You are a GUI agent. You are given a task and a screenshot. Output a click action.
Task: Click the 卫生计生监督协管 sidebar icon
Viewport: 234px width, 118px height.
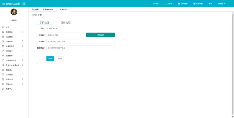pos(3,65)
